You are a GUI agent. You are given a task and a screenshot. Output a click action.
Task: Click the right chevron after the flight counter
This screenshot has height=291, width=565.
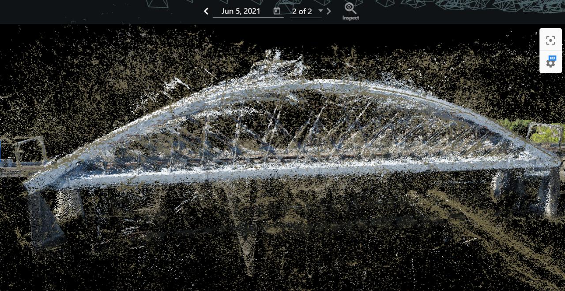coord(329,11)
